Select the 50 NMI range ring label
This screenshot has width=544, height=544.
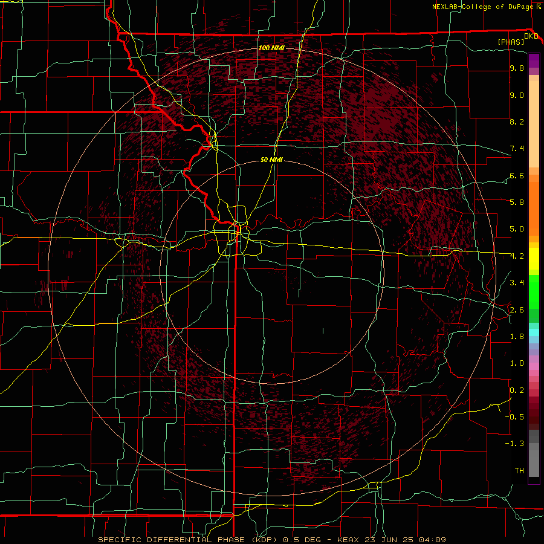coord(271,160)
